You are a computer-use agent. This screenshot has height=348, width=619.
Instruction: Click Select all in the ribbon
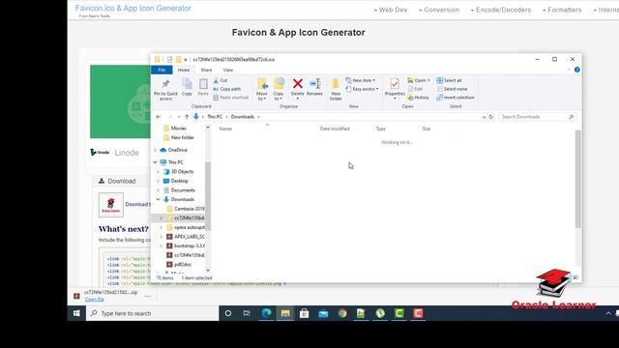449,80
